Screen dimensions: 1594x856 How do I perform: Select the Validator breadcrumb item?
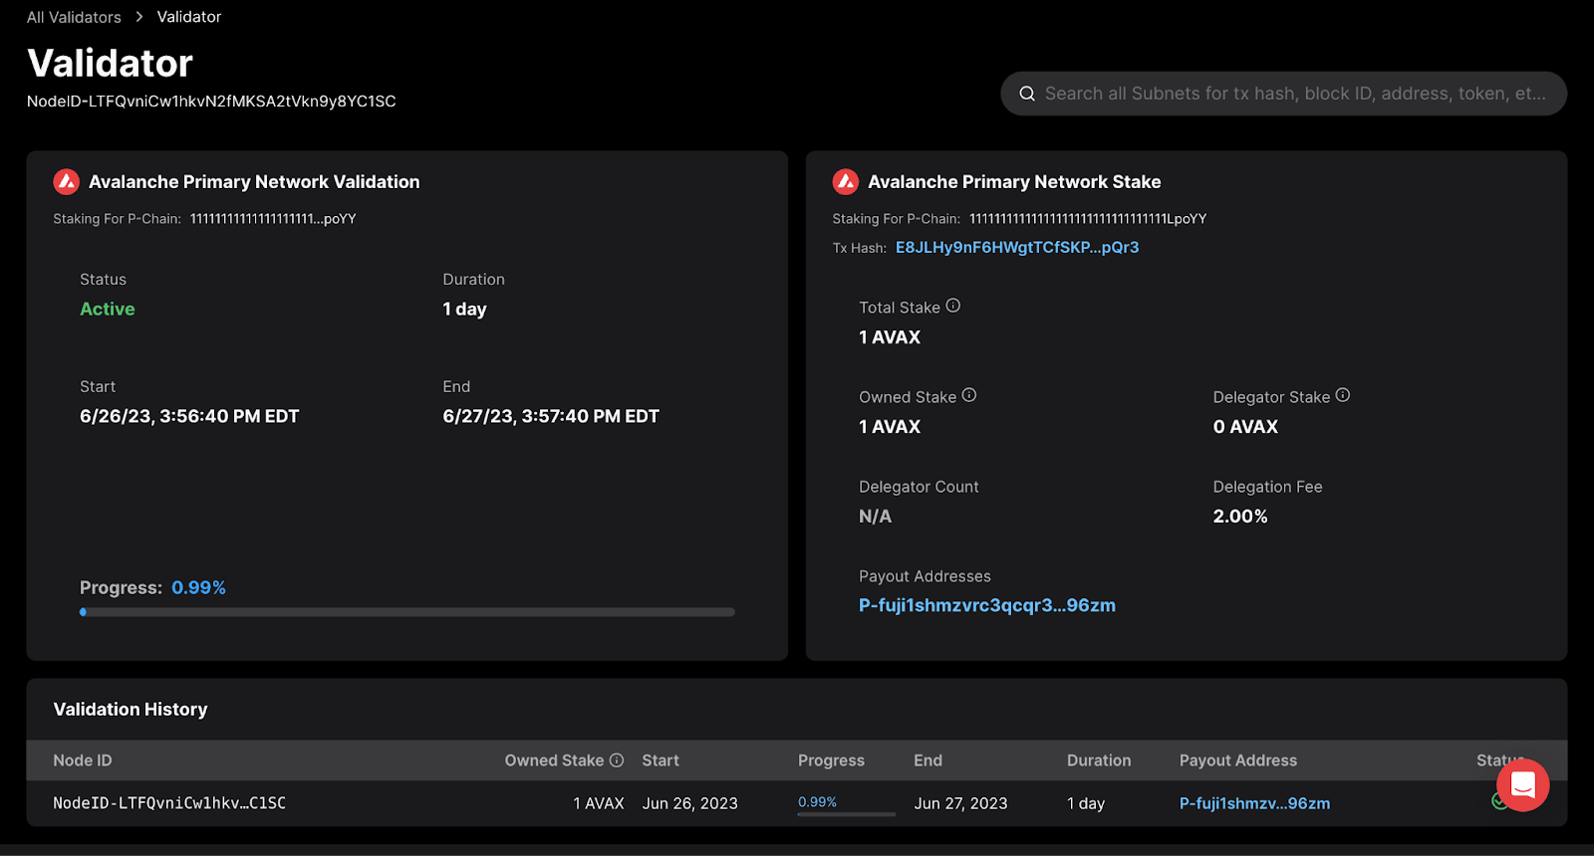pyautogui.click(x=189, y=17)
